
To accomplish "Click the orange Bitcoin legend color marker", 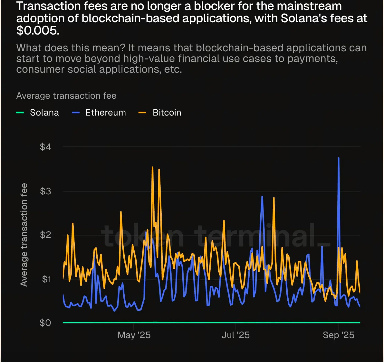I will (142, 113).
